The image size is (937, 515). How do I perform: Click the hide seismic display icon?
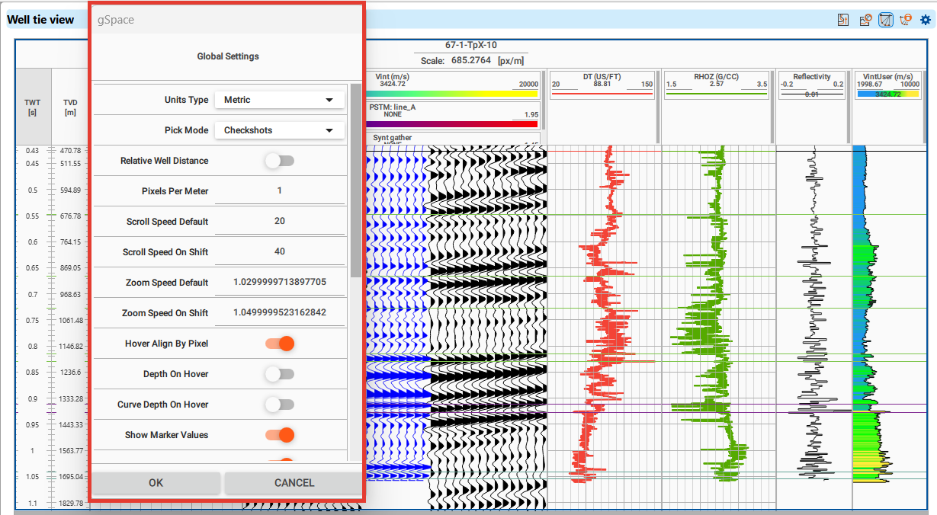point(864,19)
